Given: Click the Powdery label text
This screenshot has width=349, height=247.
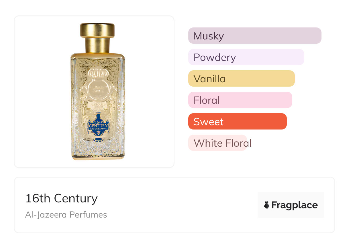Looking at the screenshot, I should click(x=215, y=58).
